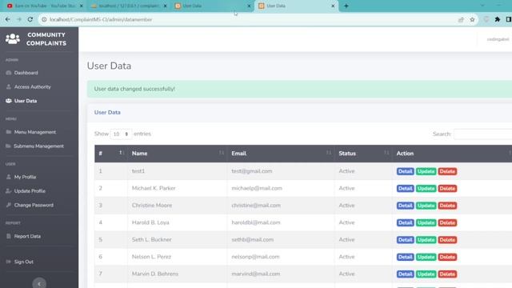Click the browser back arrow

(x=7, y=19)
